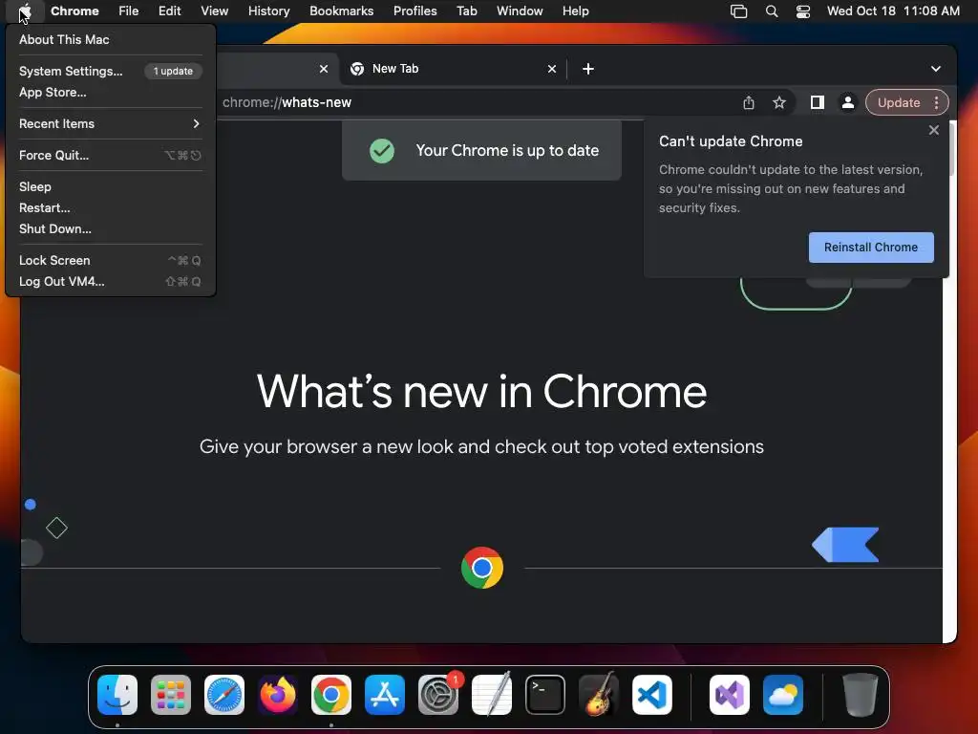Expand the Recent Items submenu
The height and width of the screenshot is (734, 978).
tap(110, 123)
